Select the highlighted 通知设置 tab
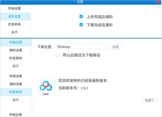Viewport: 162px width, 117px height. pyautogui.click(x=15, y=17)
